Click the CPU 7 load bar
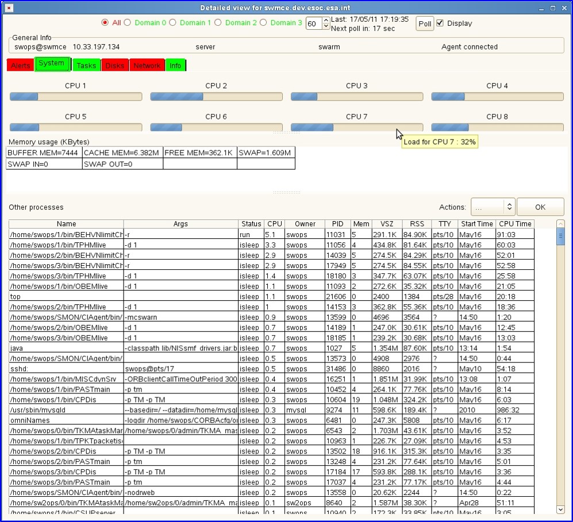Viewport: 573px width, 522px height. (x=357, y=127)
